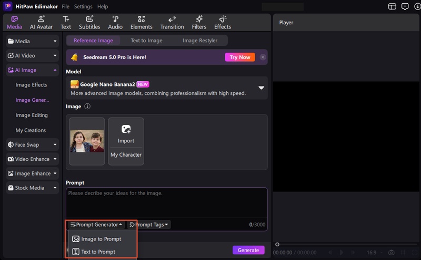This screenshot has width=421, height=260.
Task: Open the Media toolbar tab
Action: coord(15,23)
